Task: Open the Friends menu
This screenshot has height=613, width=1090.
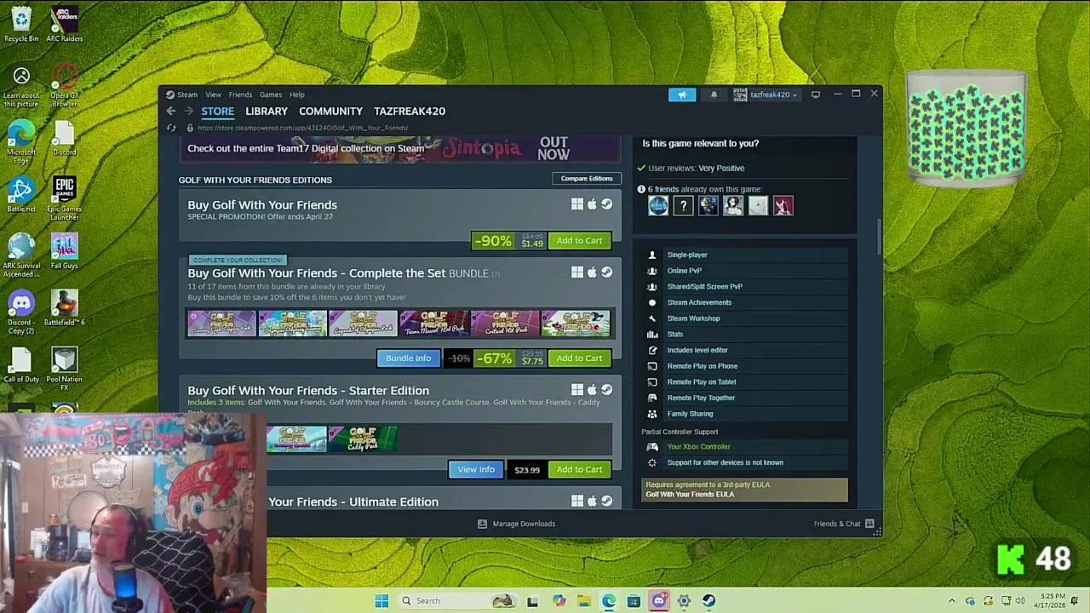Action: pos(240,95)
